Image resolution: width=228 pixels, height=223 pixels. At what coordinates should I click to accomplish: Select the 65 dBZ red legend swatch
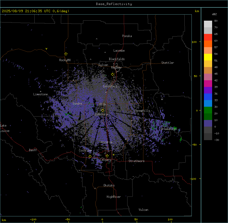coord(208,37)
